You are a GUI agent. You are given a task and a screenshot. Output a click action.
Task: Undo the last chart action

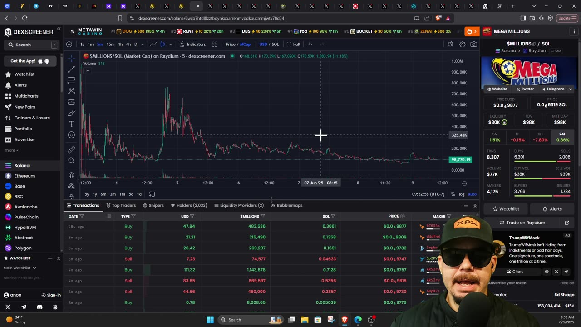point(310,44)
